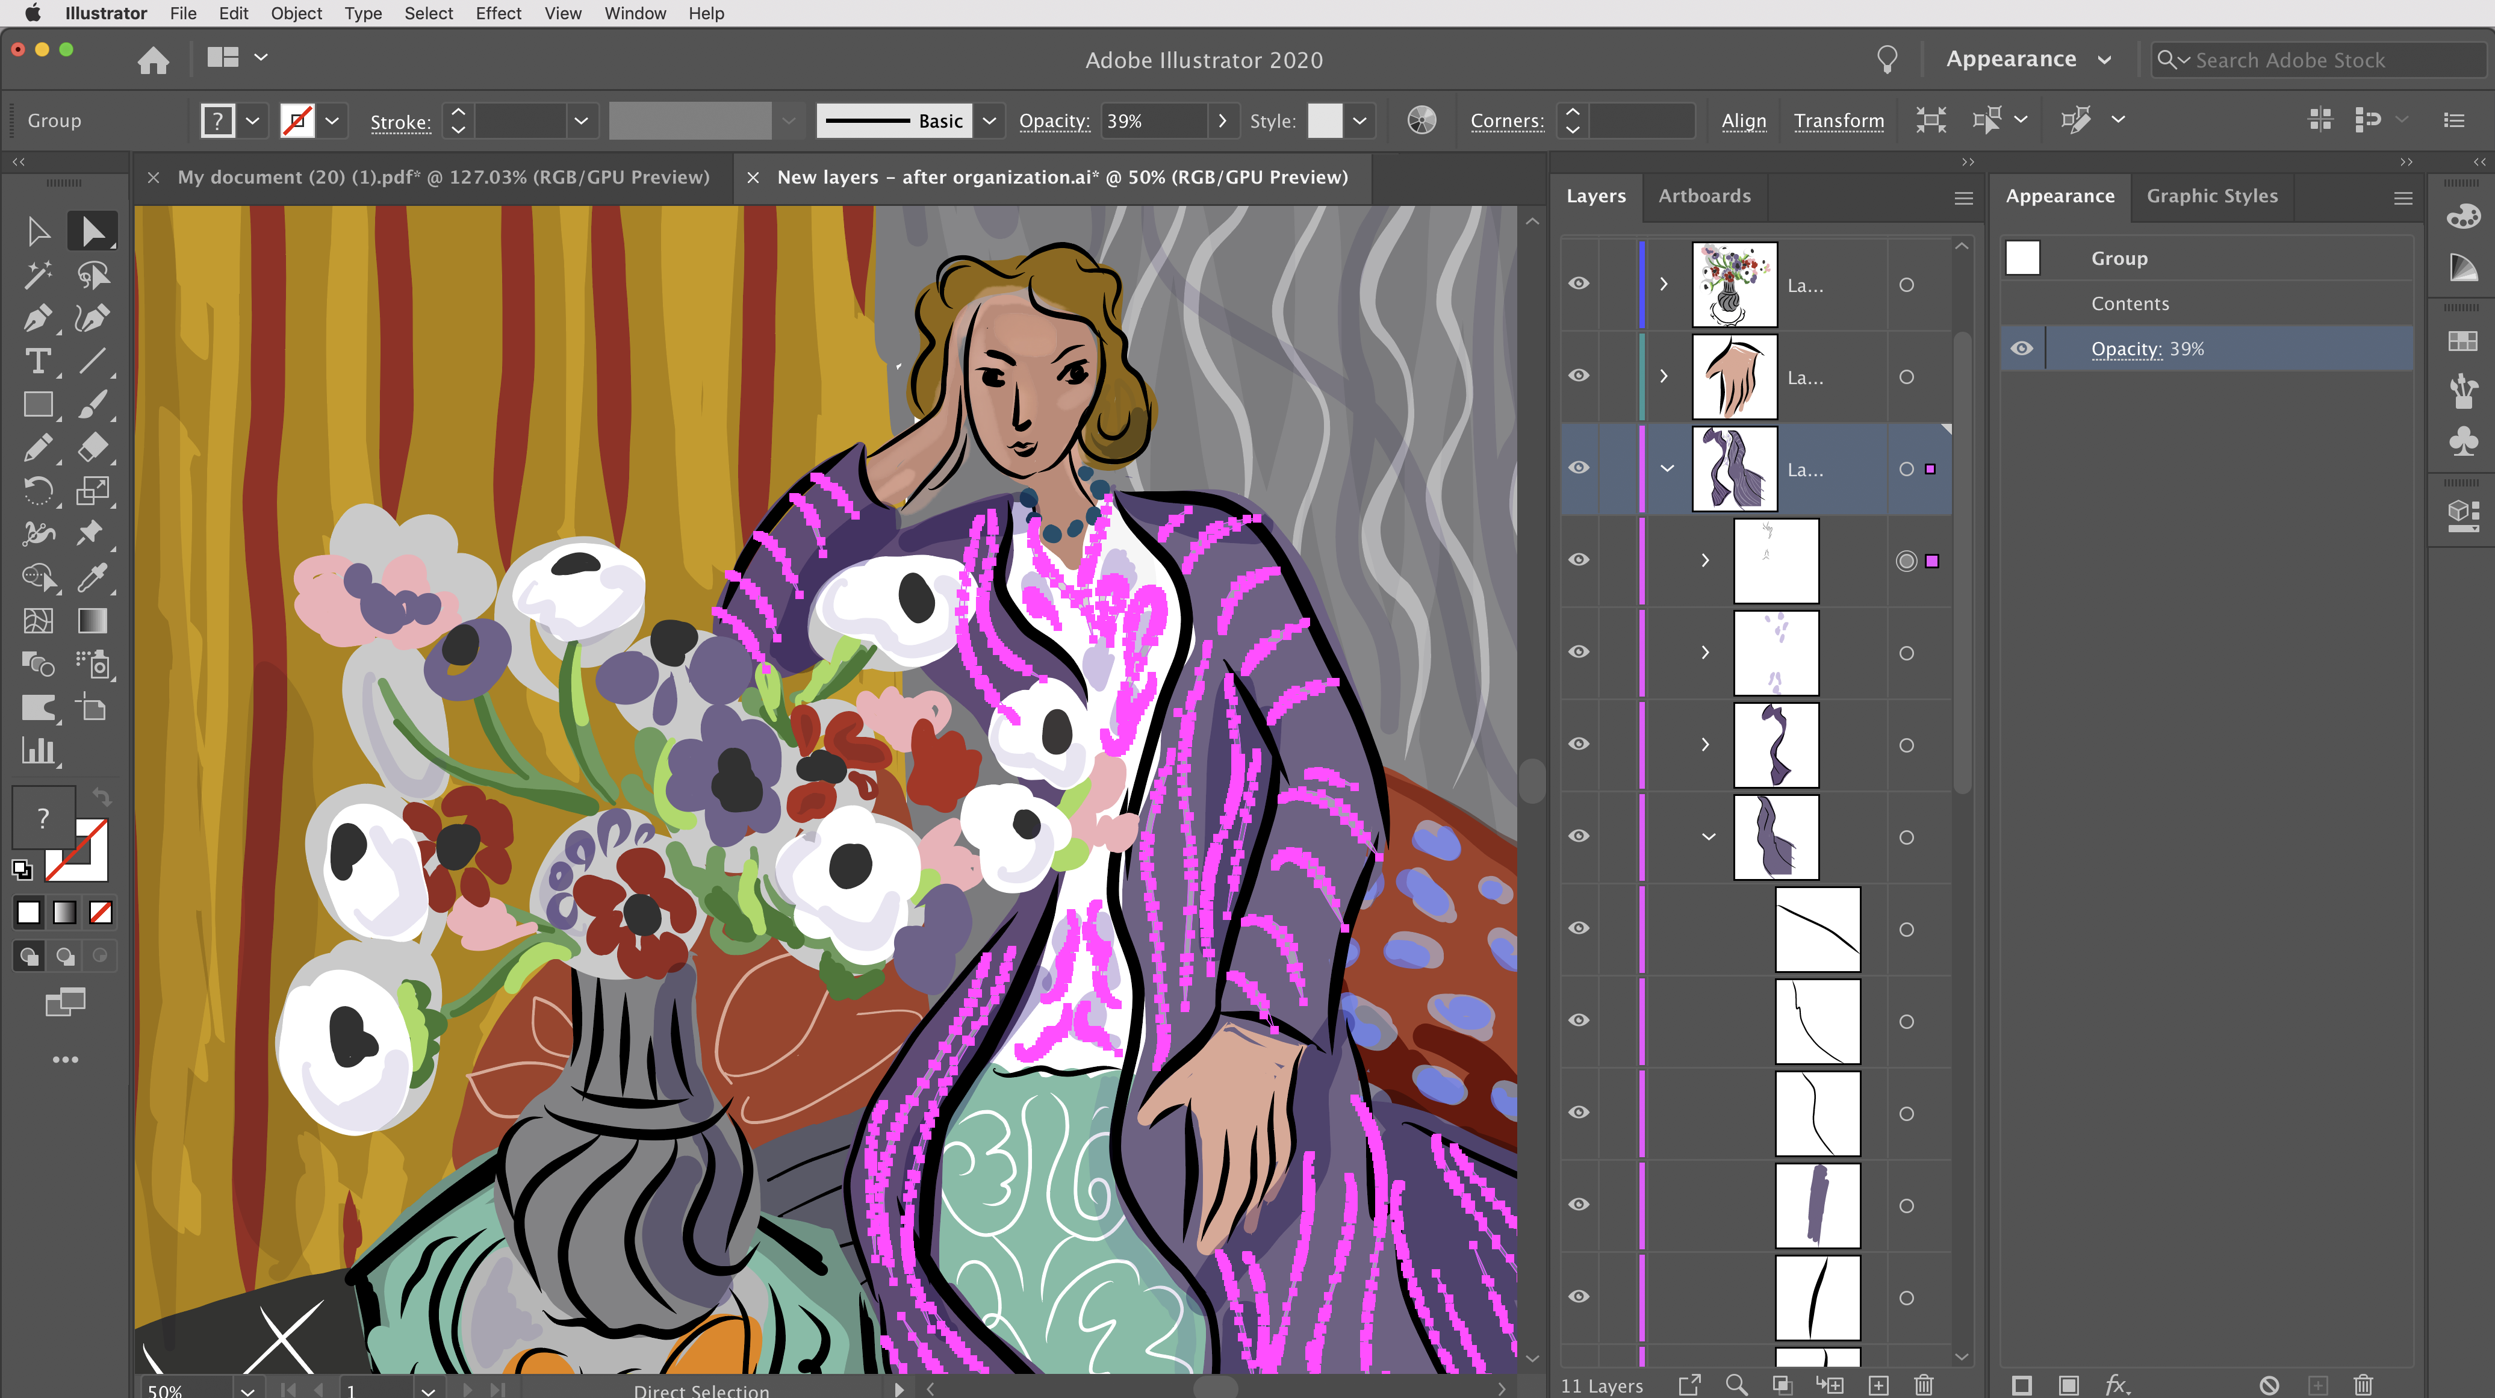The height and width of the screenshot is (1398, 2495).
Task: Click Delete Selection trash icon in Layers panel
Action: point(1924,1385)
